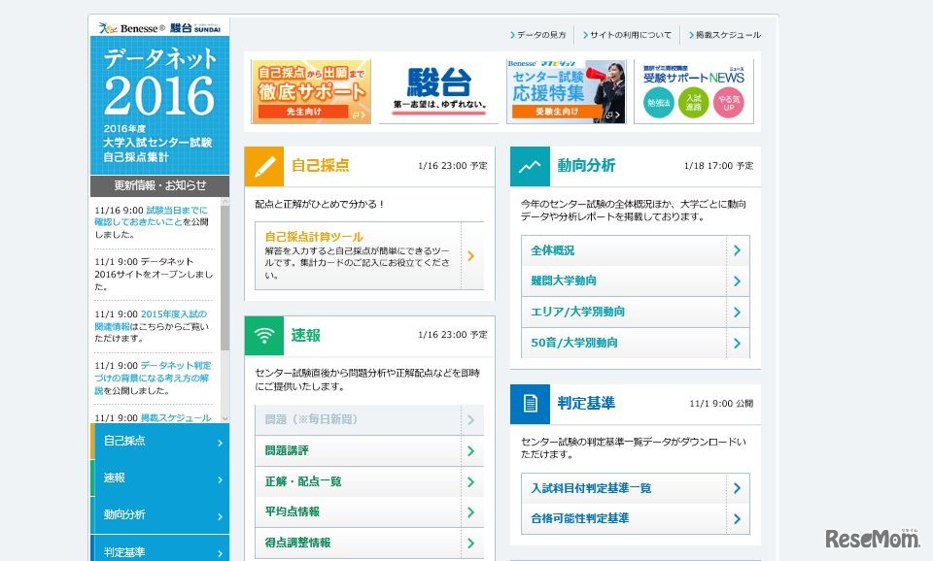Select the pencil icon on 自己採点 panel
This screenshot has height=561, width=933.
[263, 166]
